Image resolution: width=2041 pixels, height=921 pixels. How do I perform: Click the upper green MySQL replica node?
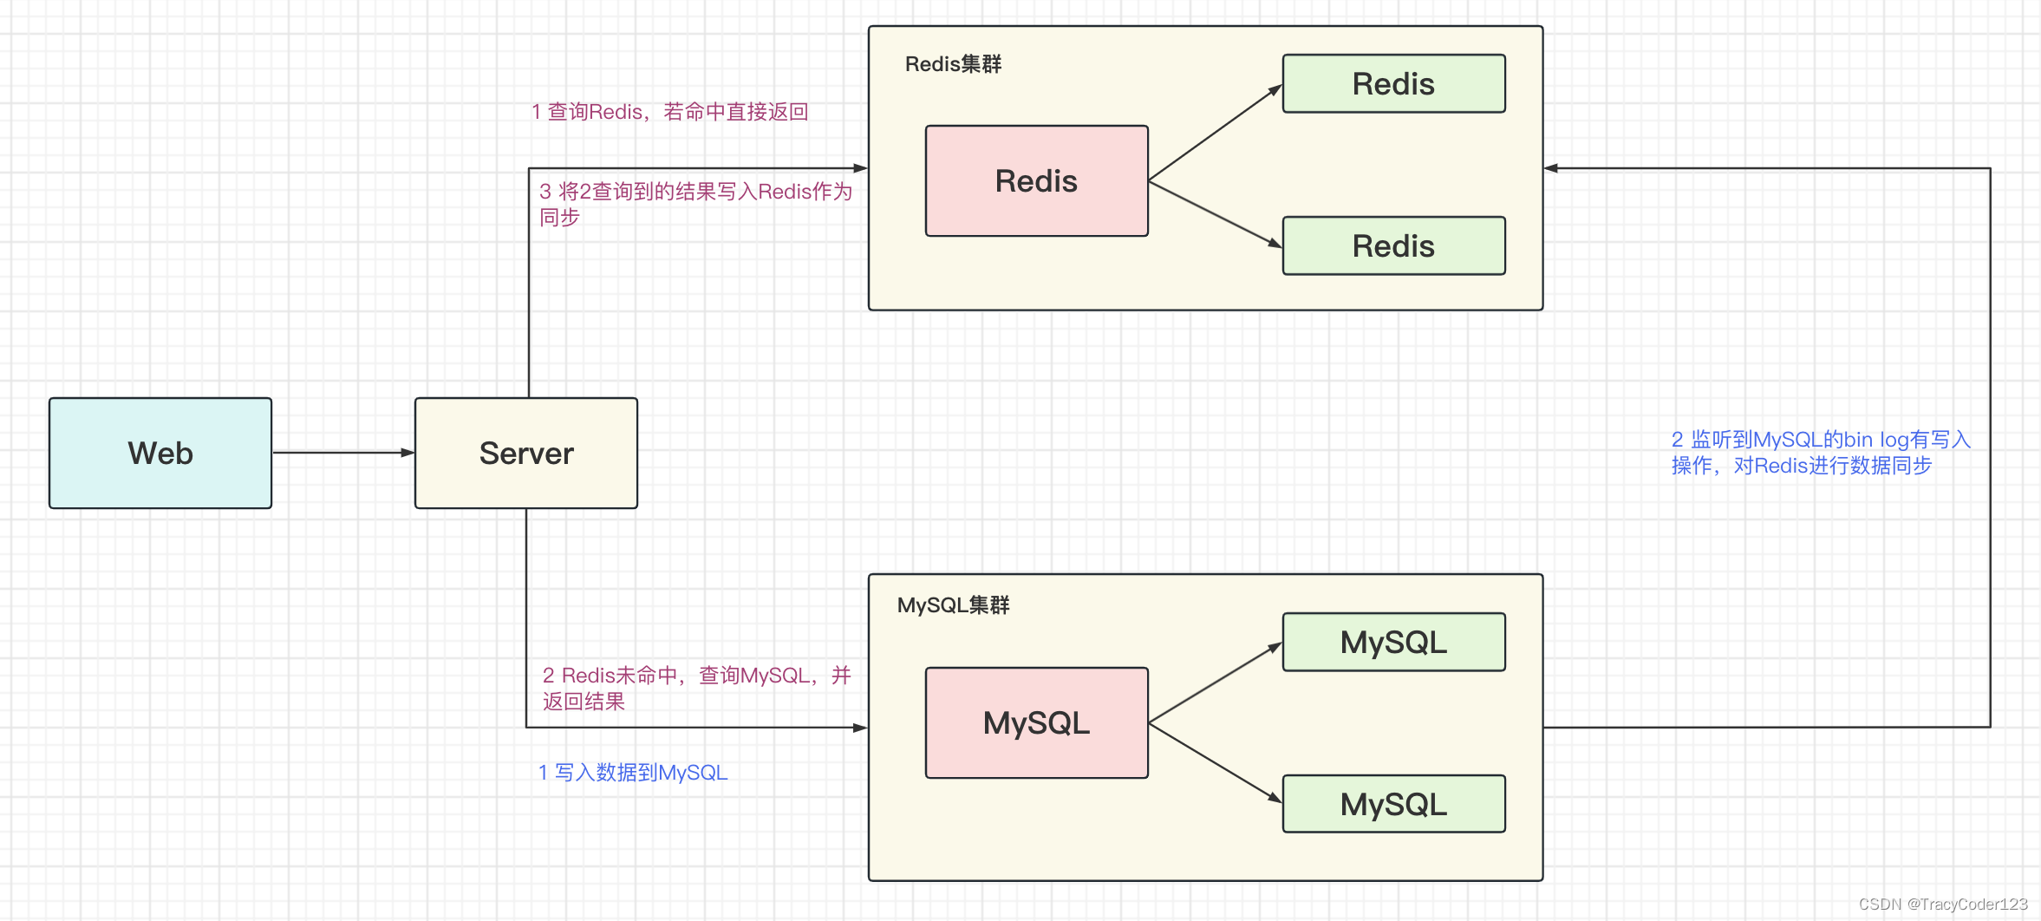1394,642
